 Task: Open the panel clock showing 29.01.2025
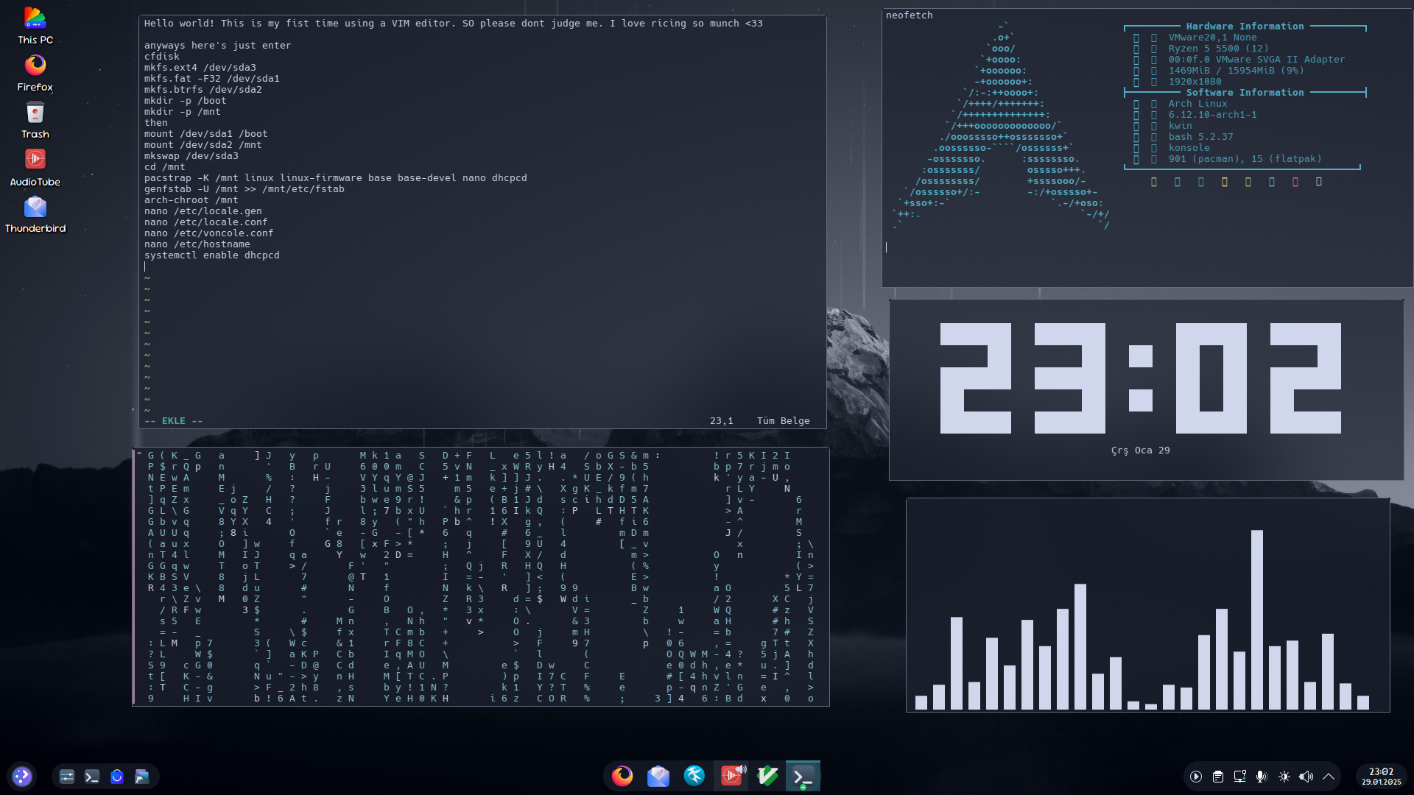coord(1382,777)
